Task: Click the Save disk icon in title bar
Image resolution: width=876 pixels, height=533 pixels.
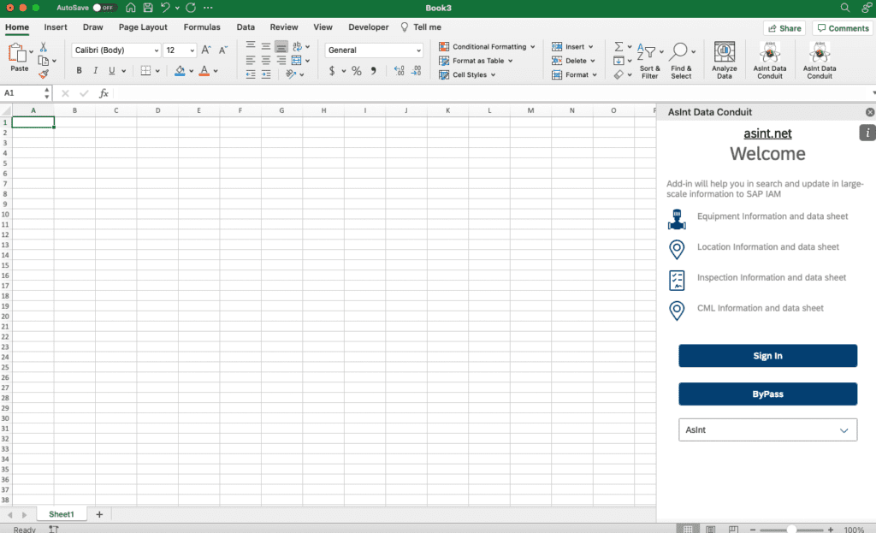Action: click(148, 8)
